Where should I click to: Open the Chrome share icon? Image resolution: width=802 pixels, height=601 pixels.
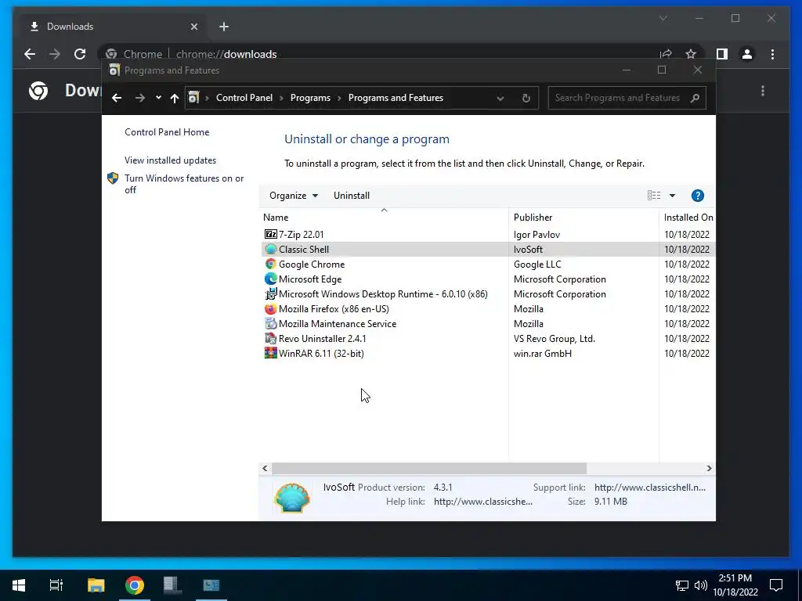pyautogui.click(x=666, y=54)
